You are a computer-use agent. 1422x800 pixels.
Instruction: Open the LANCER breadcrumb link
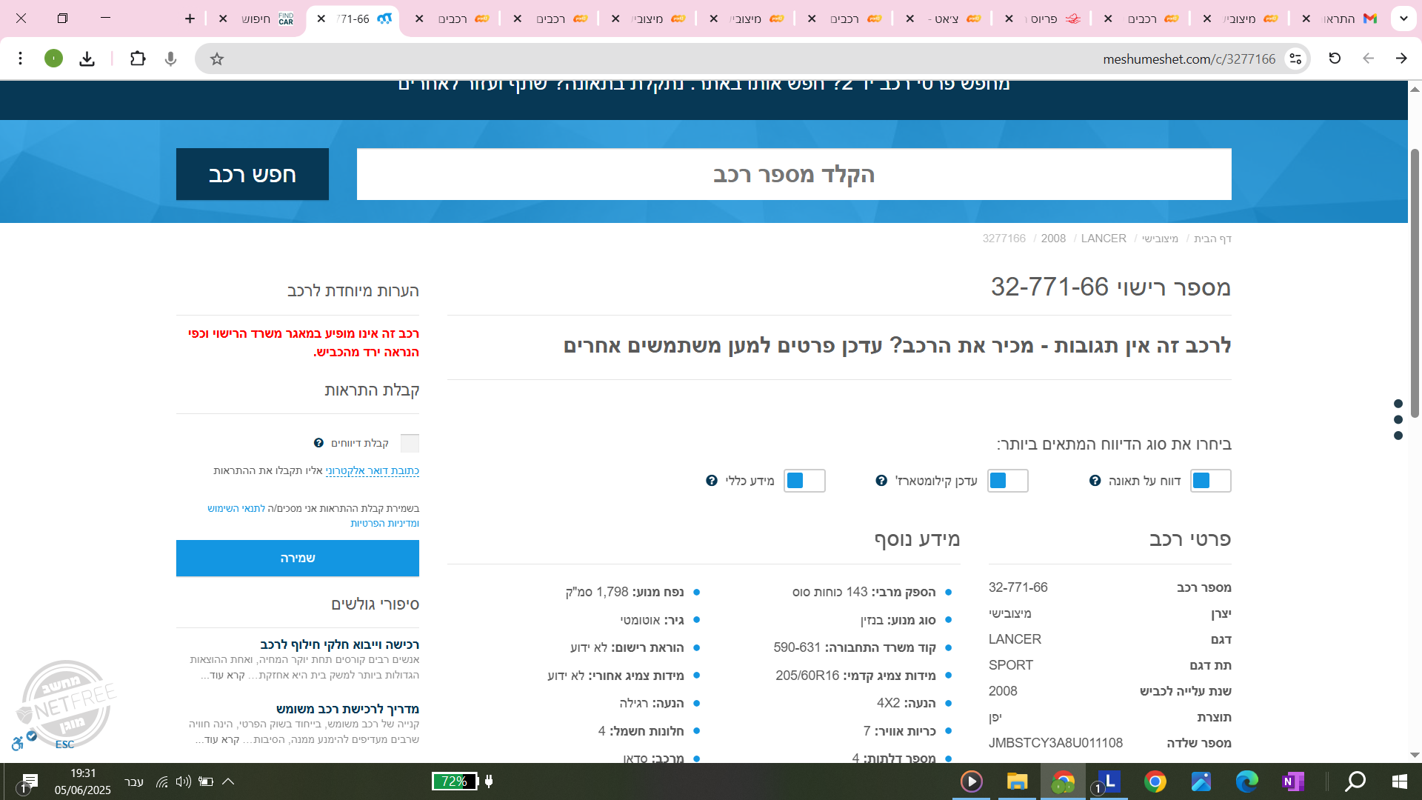[1104, 239]
